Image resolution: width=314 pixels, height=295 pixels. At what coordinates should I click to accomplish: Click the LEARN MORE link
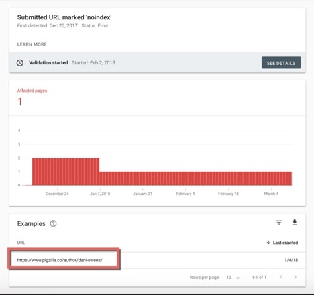coord(32,44)
